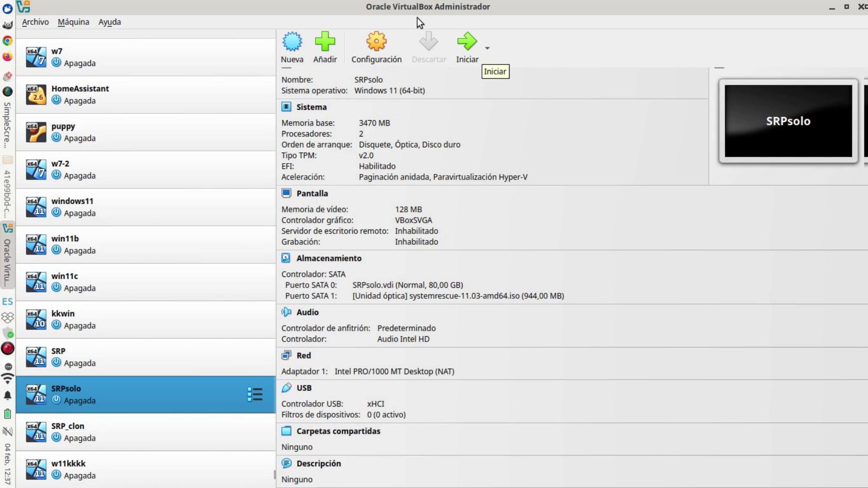Expand the Iniciar dropdown arrow

(487, 48)
